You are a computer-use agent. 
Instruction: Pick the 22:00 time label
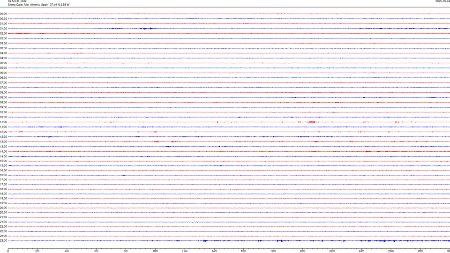tap(3, 227)
